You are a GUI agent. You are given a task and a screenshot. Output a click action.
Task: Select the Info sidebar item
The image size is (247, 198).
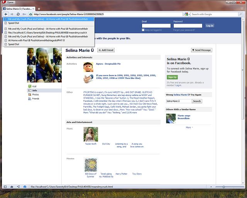pyautogui.click(x=44, y=90)
